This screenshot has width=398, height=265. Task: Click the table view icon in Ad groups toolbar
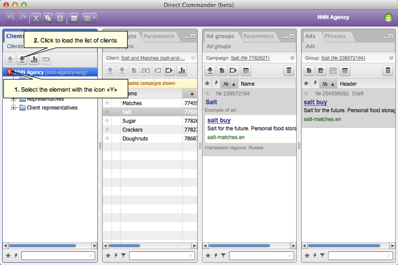(245, 71)
